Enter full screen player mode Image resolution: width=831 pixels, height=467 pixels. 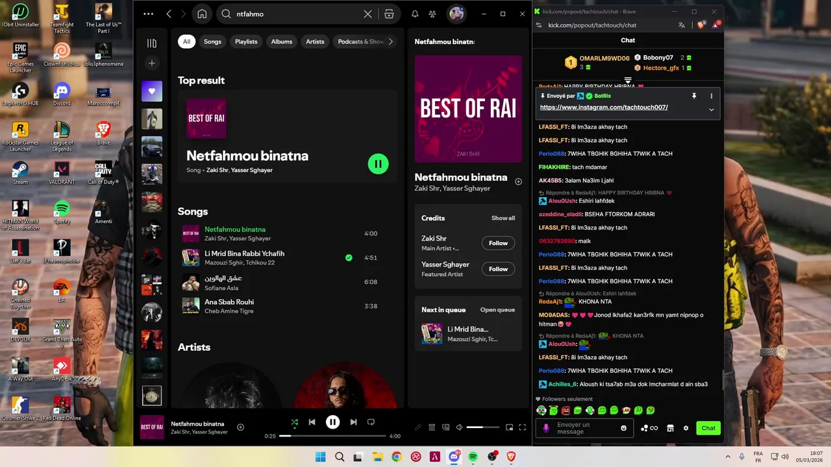523,427
